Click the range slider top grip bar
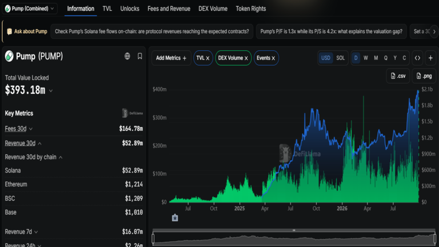439x247 pixels. [x=294, y=230]
